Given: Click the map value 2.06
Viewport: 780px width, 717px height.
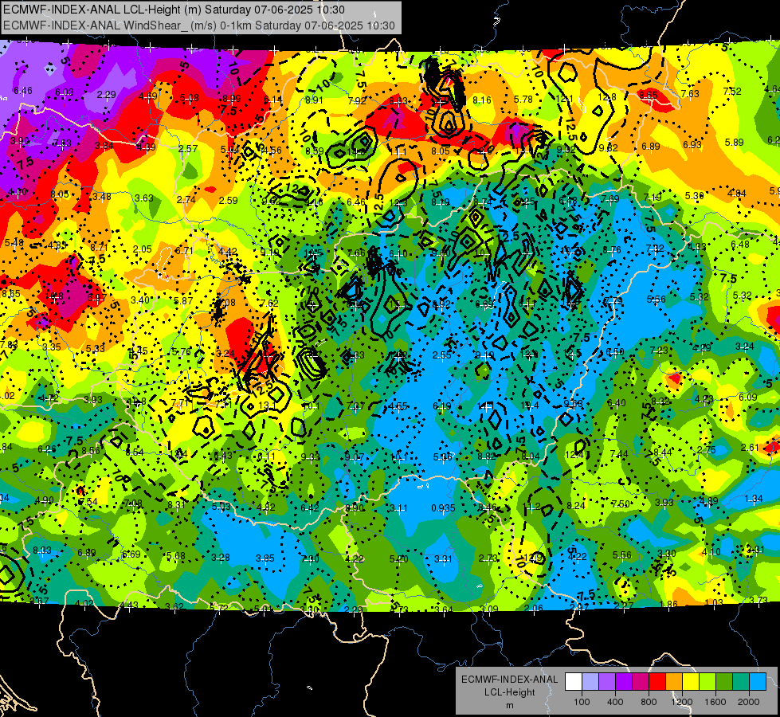Looking at the screenshot, I should (534, 608).
